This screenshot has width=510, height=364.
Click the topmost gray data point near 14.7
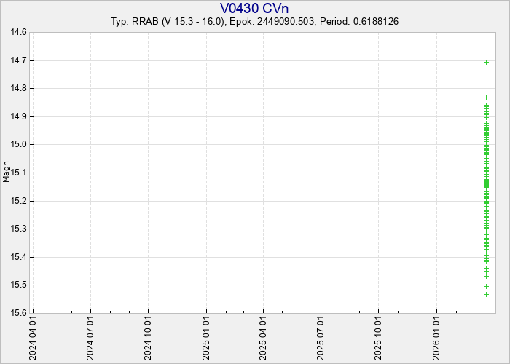pyautogui.click(x=486, y=62)
